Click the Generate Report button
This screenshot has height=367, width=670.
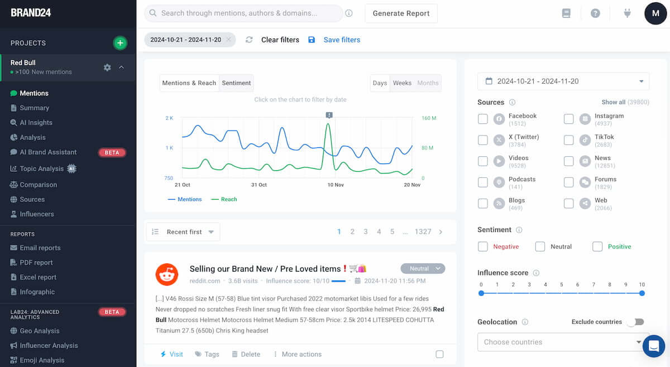click(x=401, y=13)
